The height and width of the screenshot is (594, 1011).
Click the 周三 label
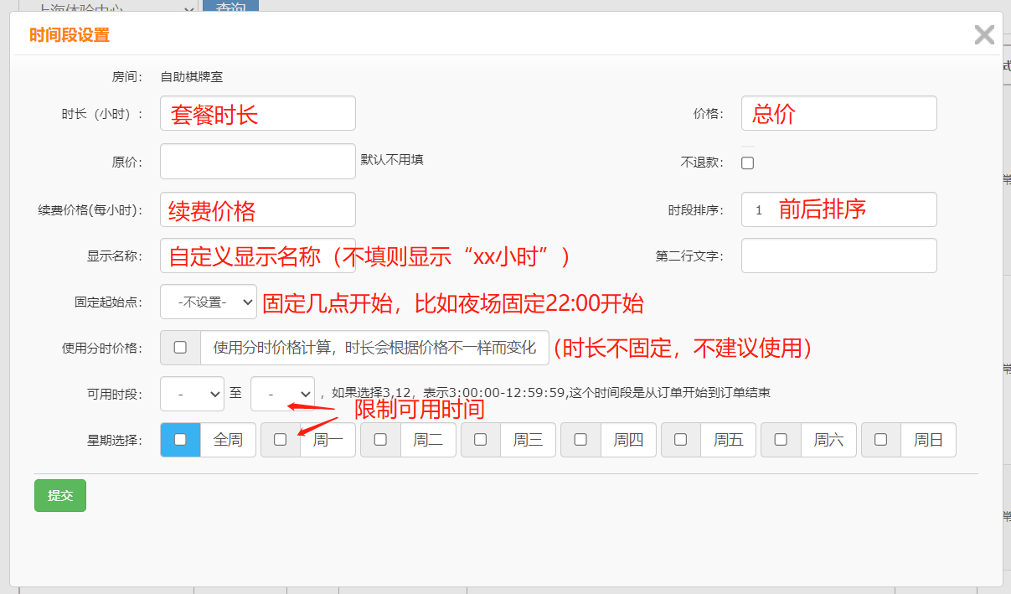point(528,440)
